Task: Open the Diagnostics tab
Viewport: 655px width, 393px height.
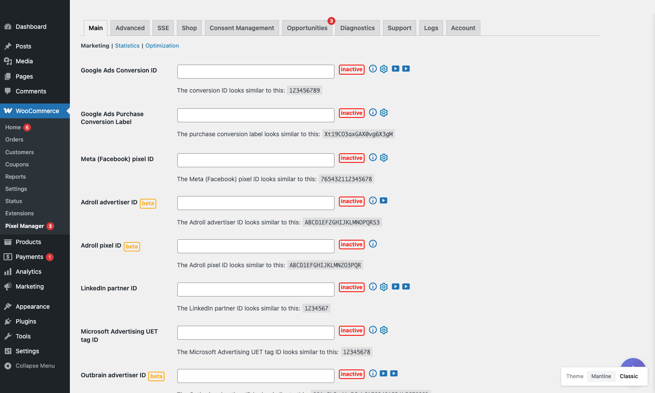Action: [358, 28]
